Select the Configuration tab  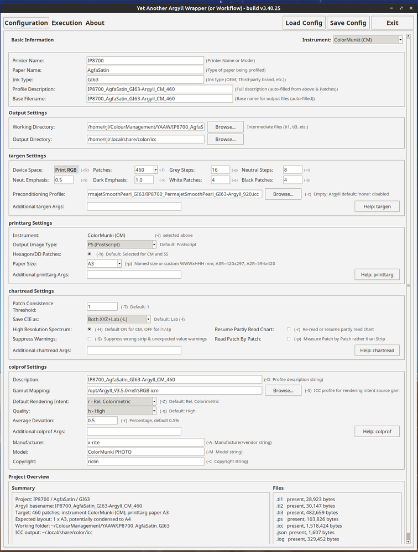pyautogui.click(x=27, y=23)
